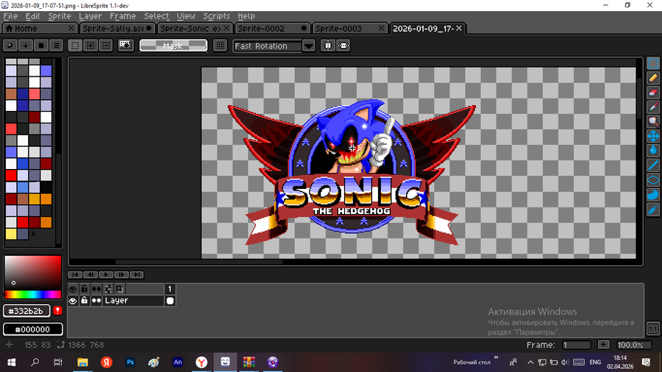662x372 pixels.
Task: Open the Scripts menu
Action: tap(216, 16)
